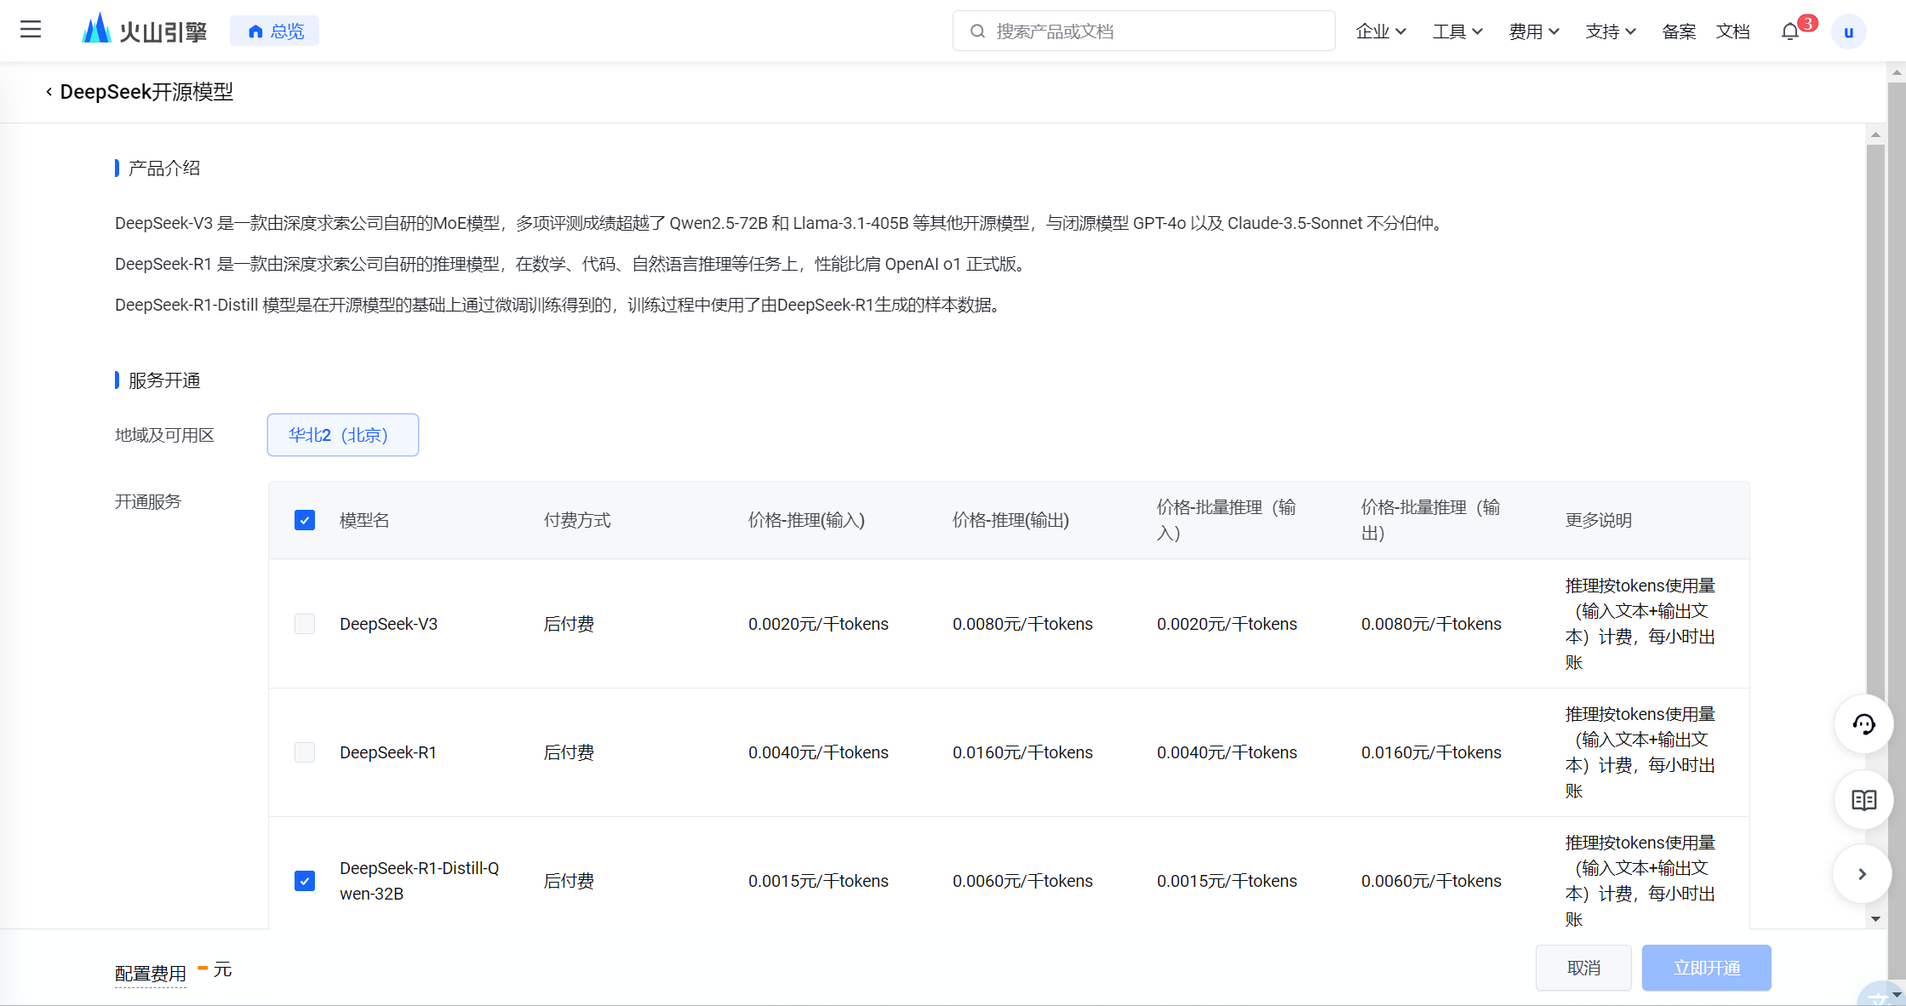Click the 模型名 column header
The image size is (1906, 1006).
click(364, 520)
